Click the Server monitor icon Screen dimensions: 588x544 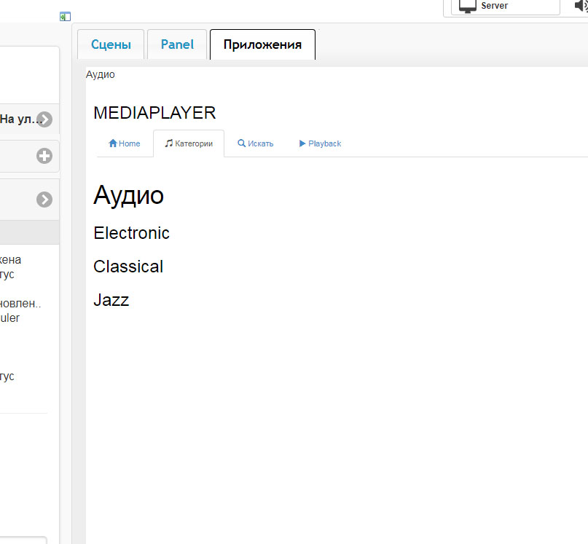[x=467, y=6]
